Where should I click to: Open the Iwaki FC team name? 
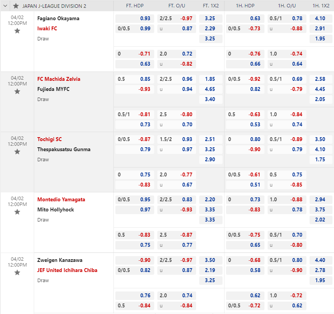[47, 29]
